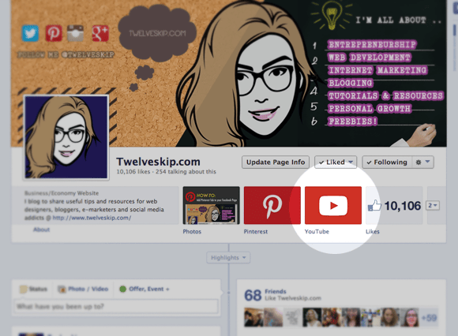Open the Photos tab thumbnail
The width and height of the screenshot is (458, 336).
coord(211,205)
